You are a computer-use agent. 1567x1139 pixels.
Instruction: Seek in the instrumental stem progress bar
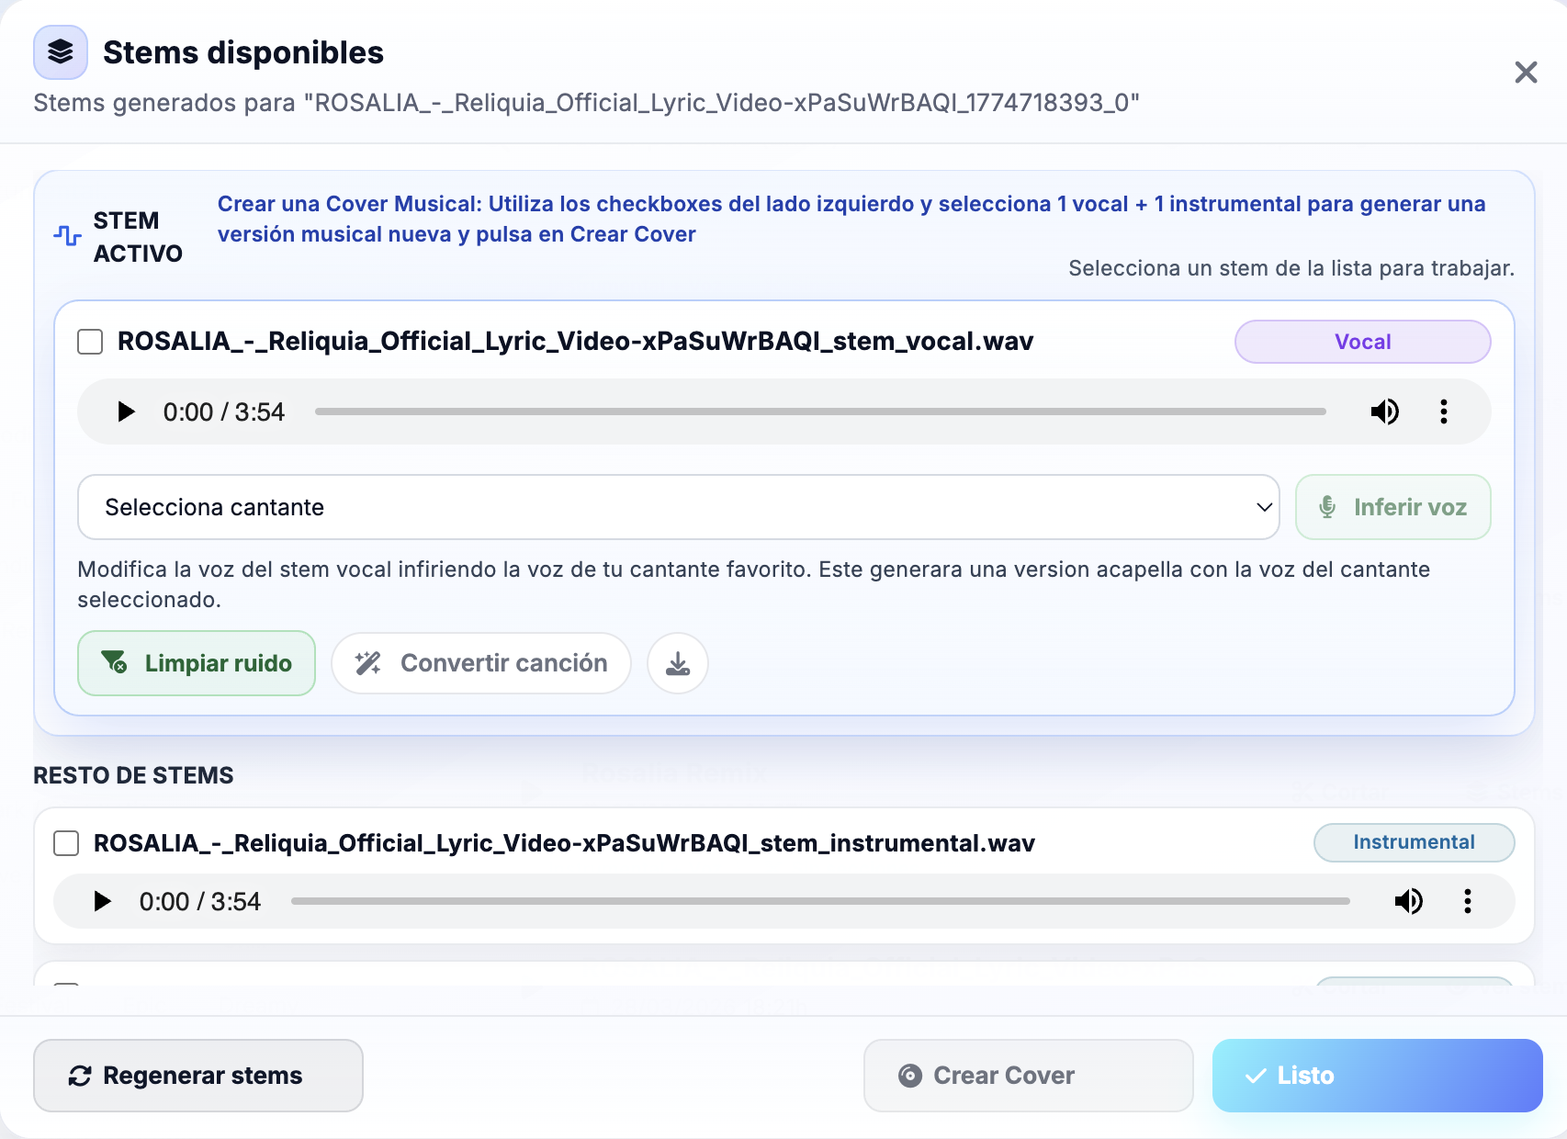coord(820,901)
